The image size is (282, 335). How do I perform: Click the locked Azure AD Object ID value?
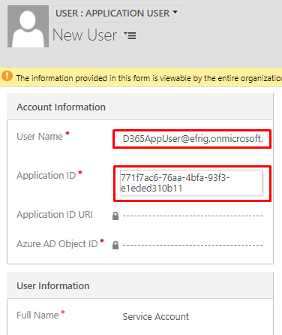pos(193,245)
